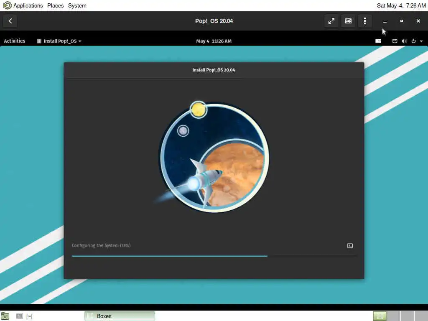Click the volume icon in Pop!_OS bar
This screenshot has height=321, width=428.
click(404, 41)
